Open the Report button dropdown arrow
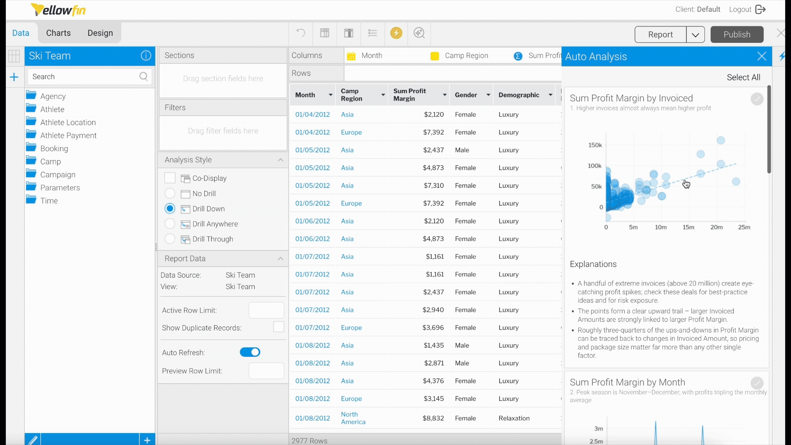This screenshot has width=791, height=445. pos(695,35)
